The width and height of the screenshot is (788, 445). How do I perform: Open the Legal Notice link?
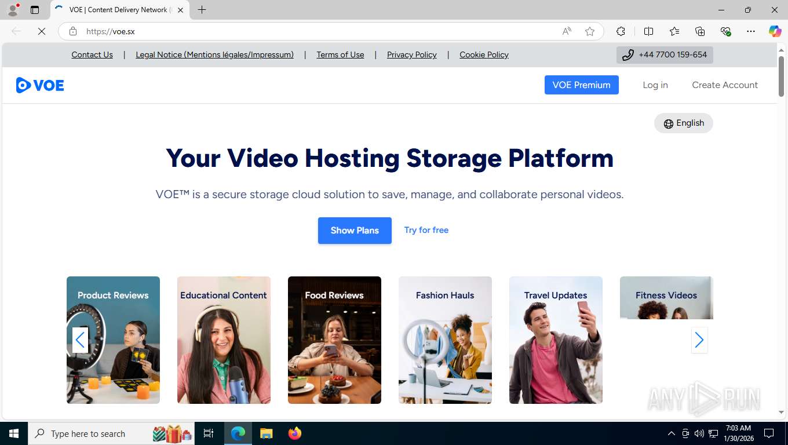pyautogui.click(x=214, y=54)
